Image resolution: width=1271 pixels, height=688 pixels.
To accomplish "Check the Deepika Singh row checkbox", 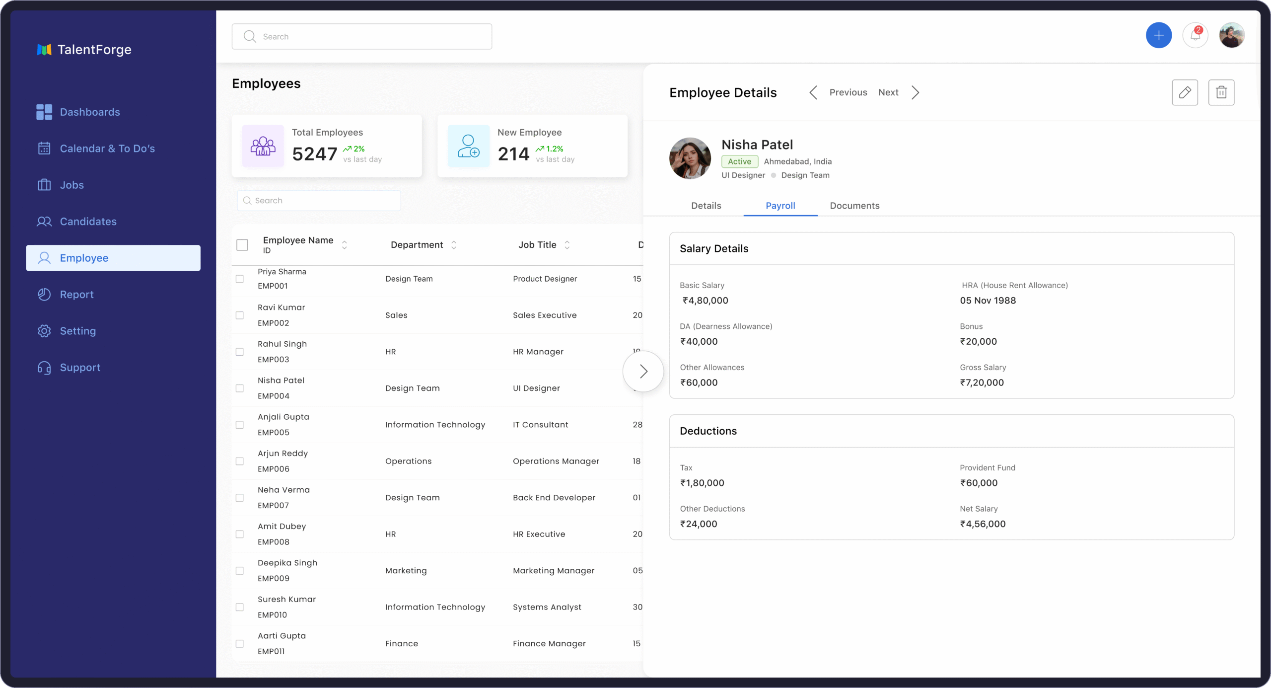I will (x=240, y=571).
